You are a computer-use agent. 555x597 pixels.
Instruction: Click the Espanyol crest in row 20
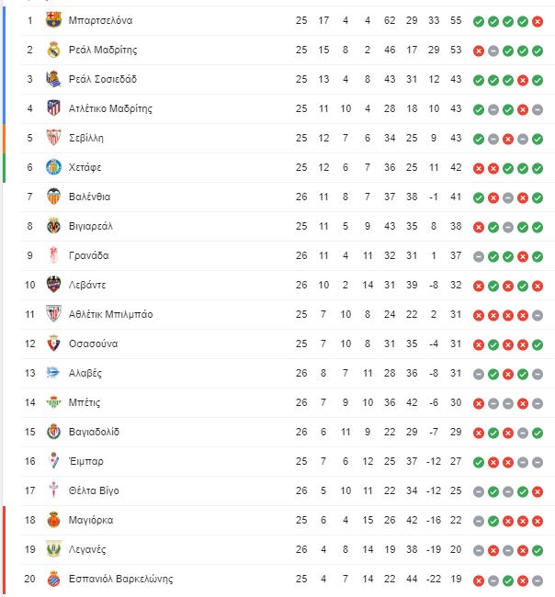(53, 579)
